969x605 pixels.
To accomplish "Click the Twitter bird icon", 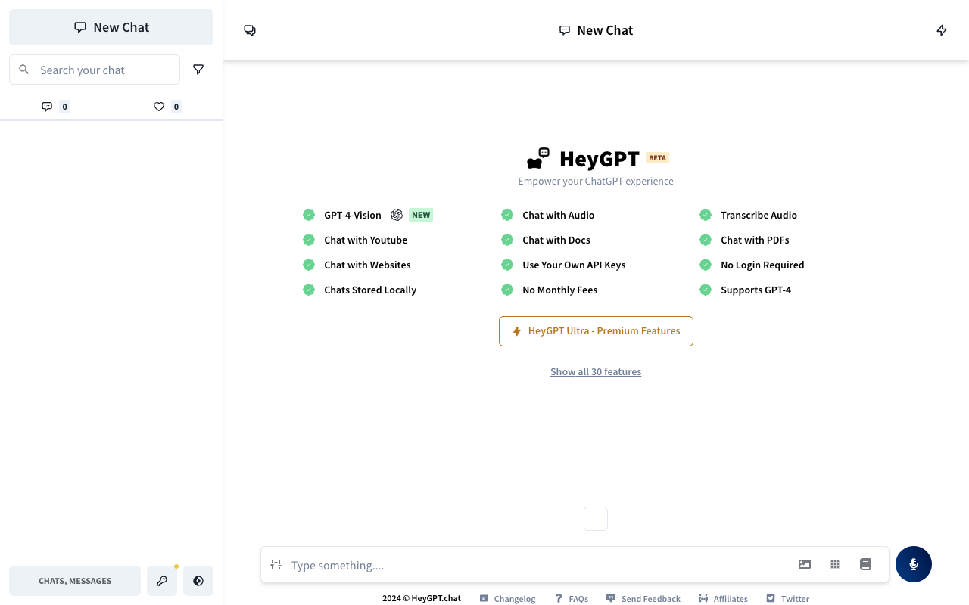I will [771, 598].
